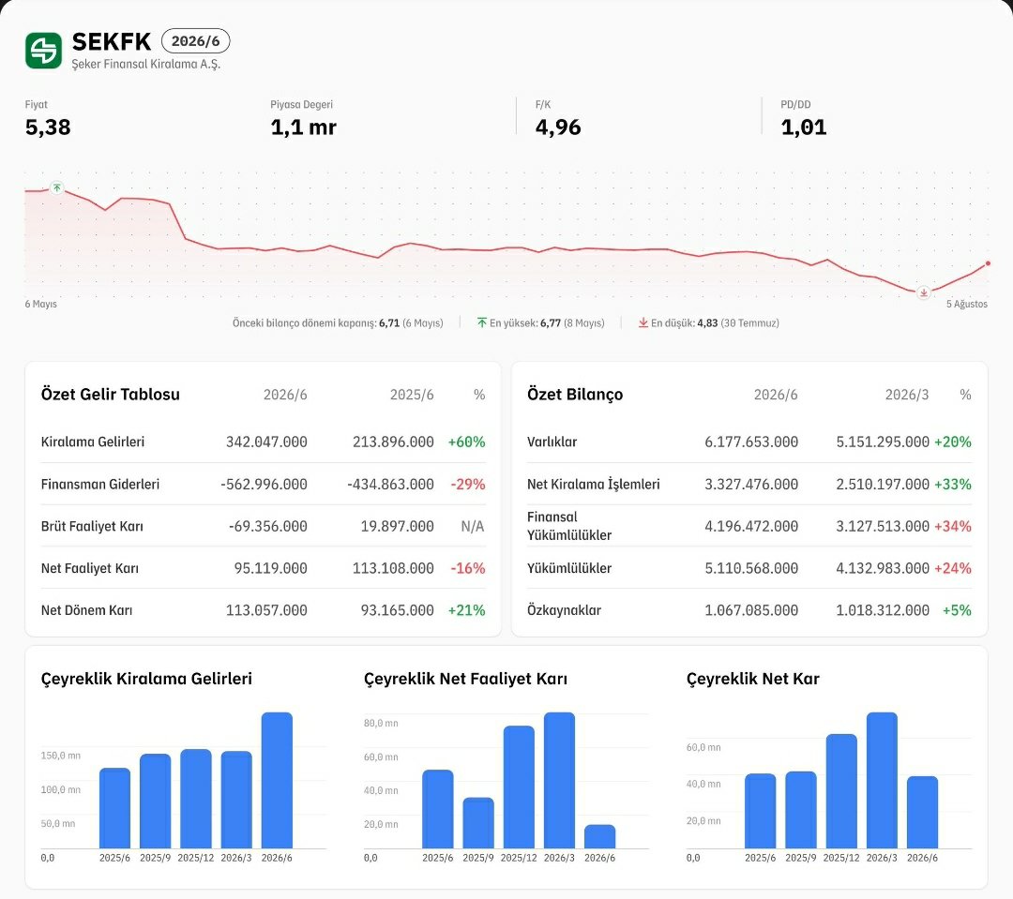Click the Varlıklar value 6.177.653.000
Screen dimensions: 1013x899
(x=751, y=442)
